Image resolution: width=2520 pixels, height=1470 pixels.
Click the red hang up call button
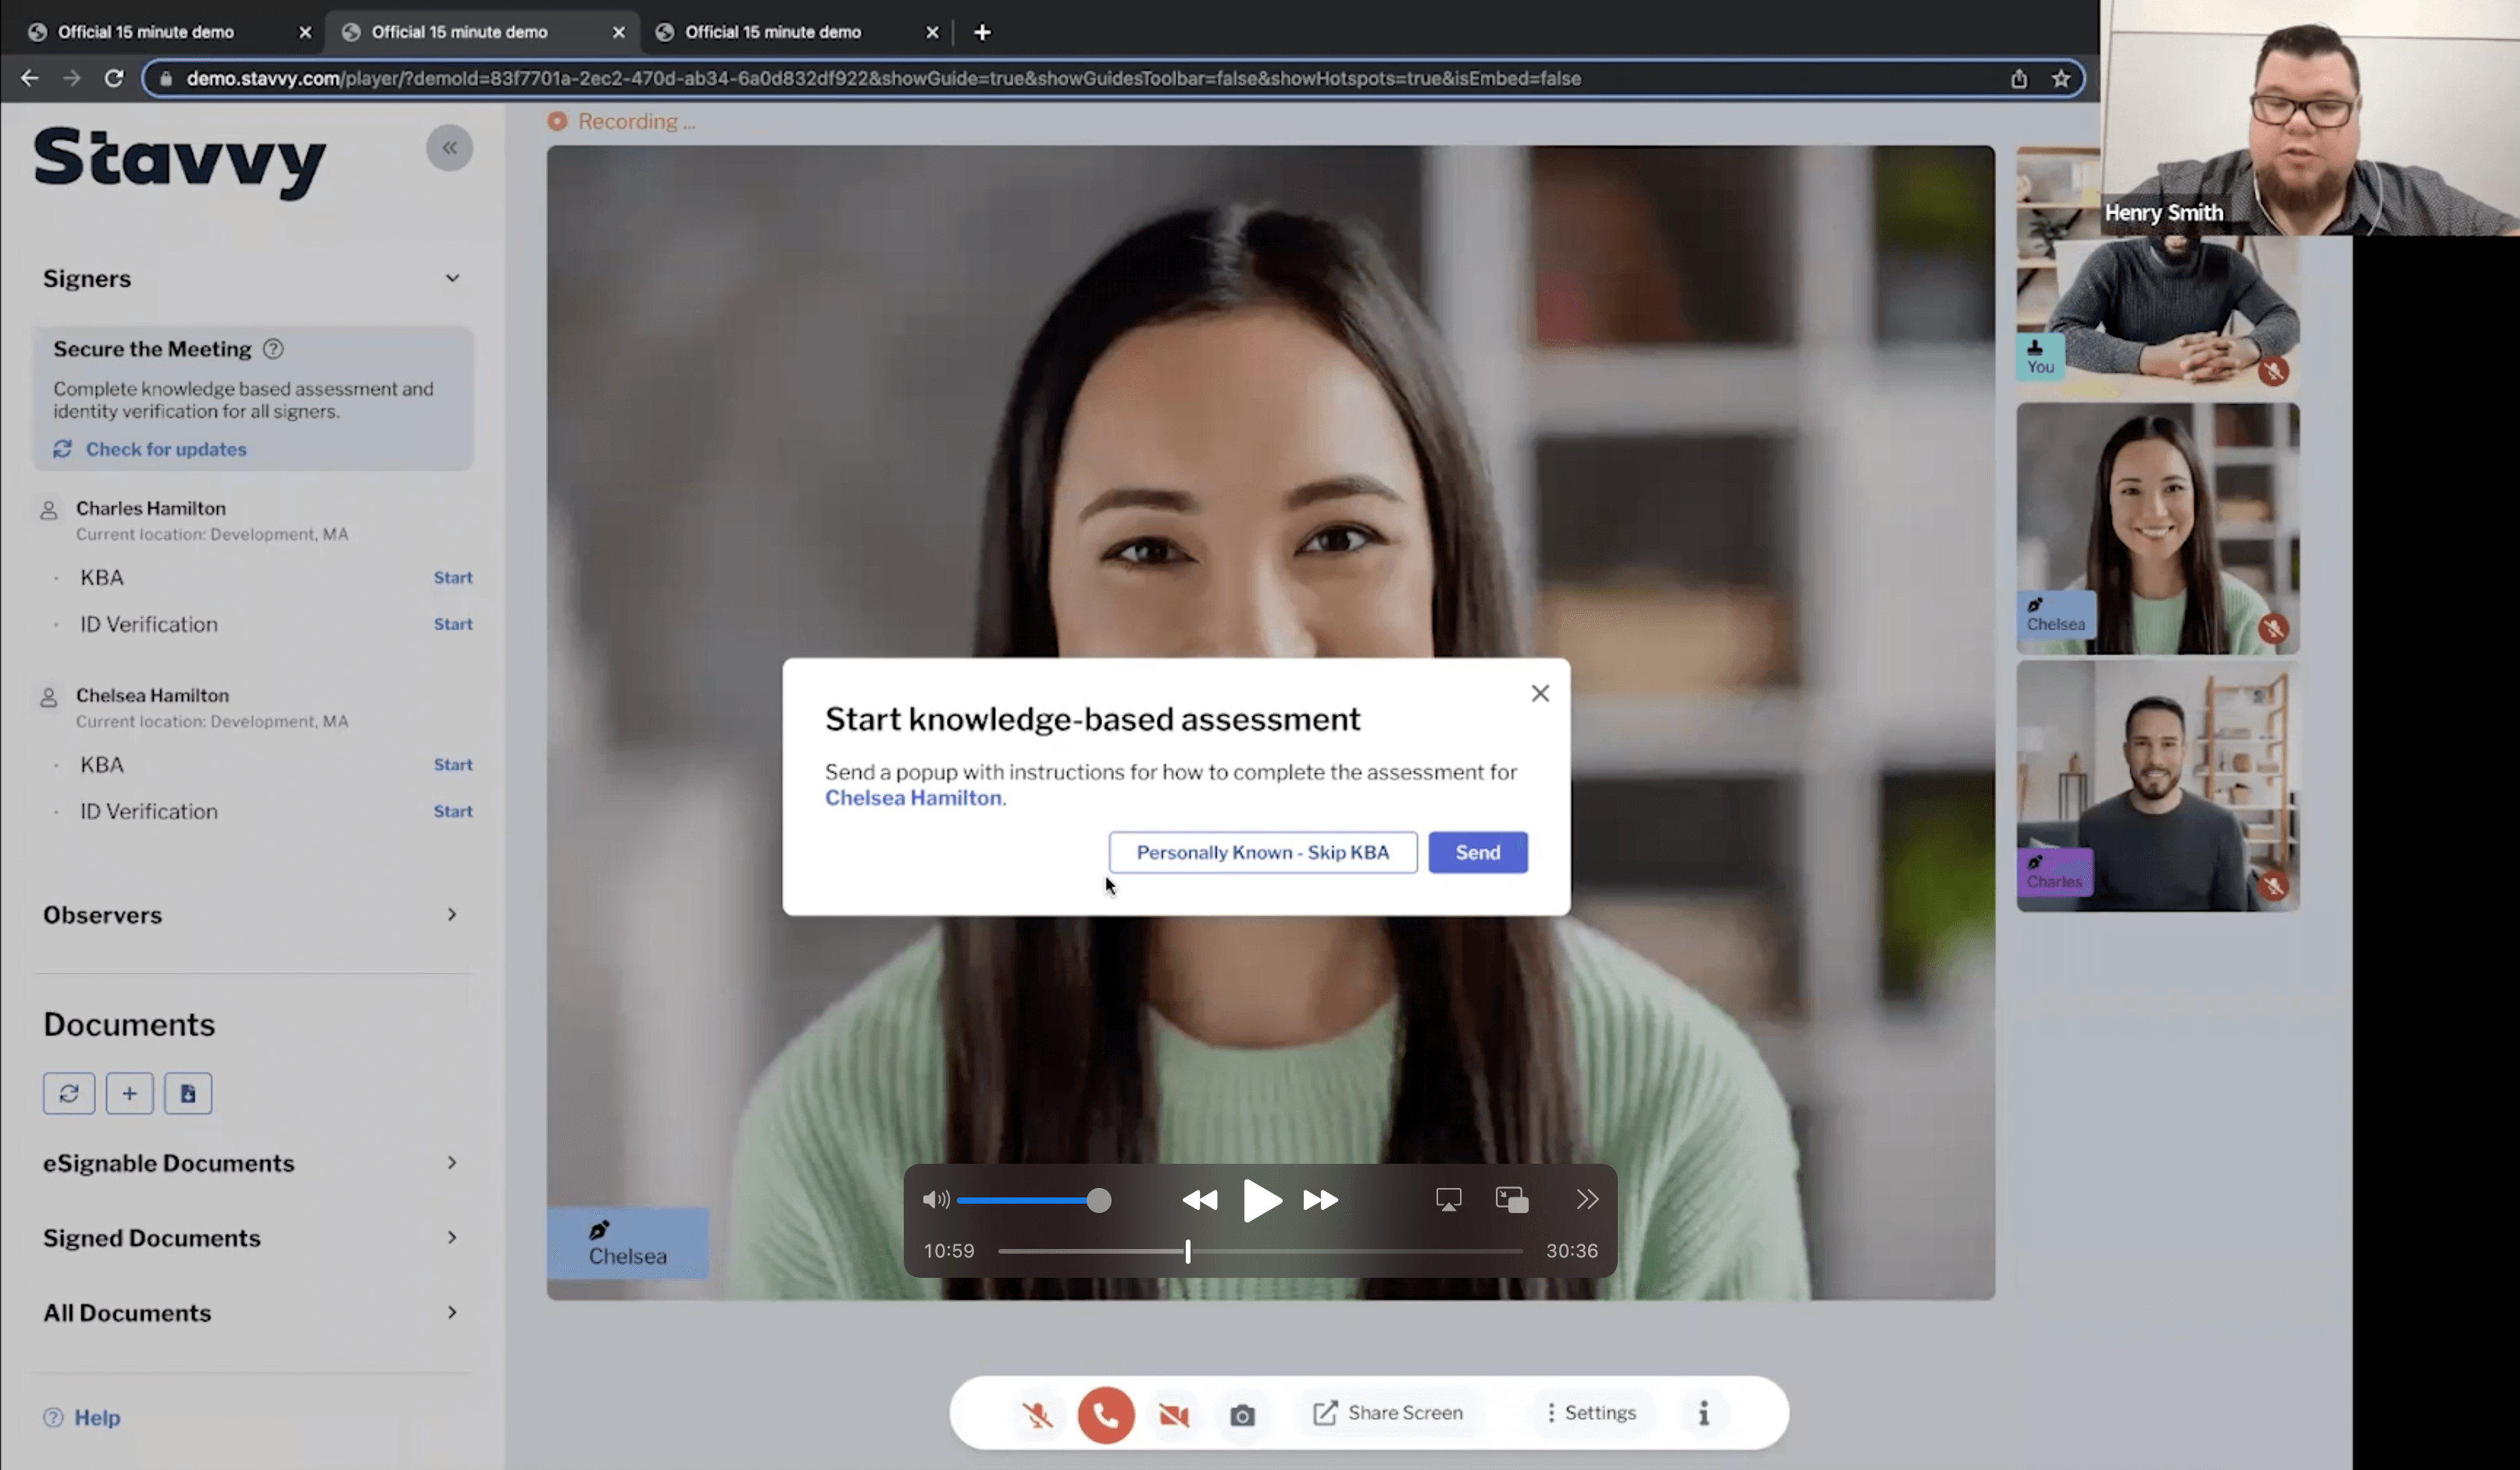(x=1106, y=1414)
